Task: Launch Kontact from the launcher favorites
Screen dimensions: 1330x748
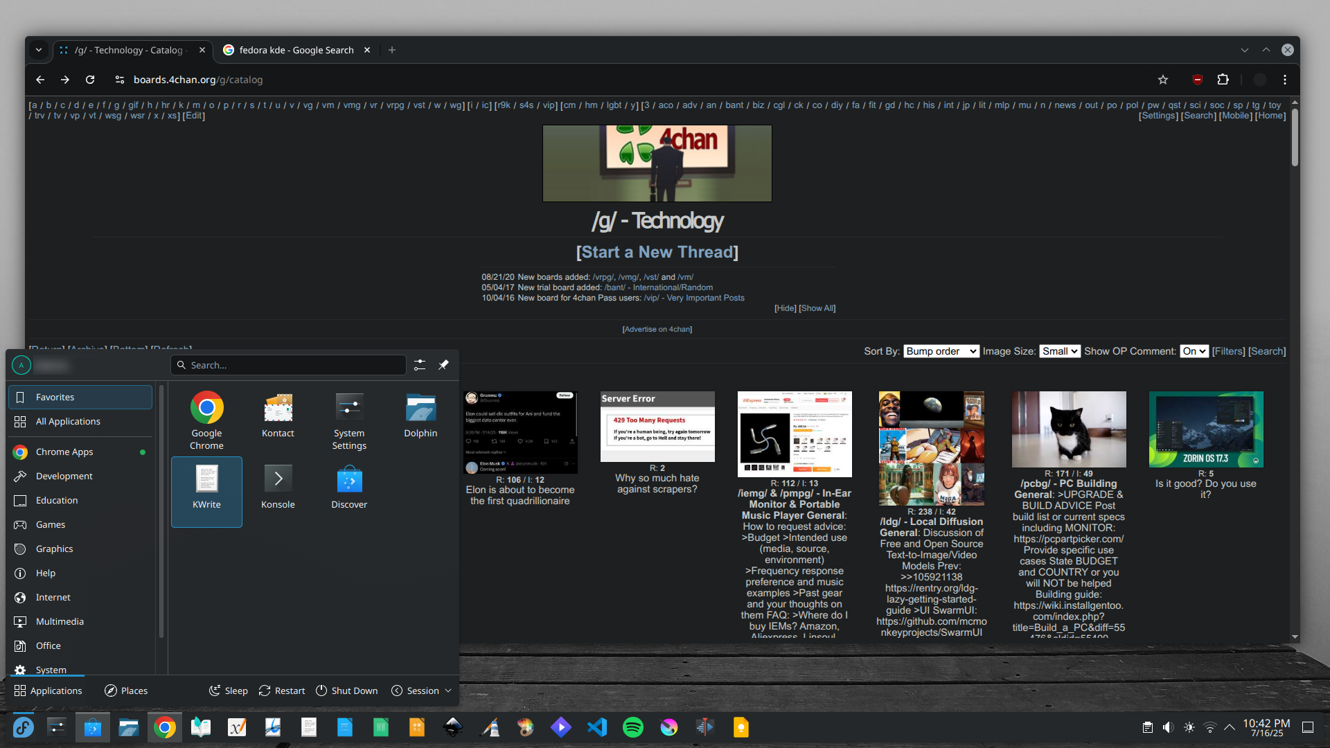Action: (278, 416)
